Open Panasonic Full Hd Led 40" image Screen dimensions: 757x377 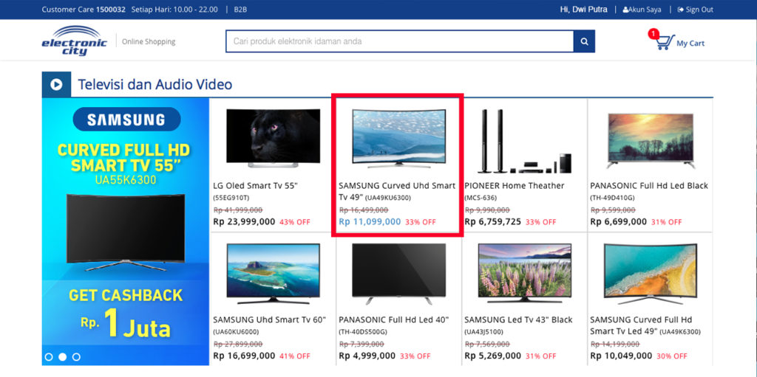[398, 274]
